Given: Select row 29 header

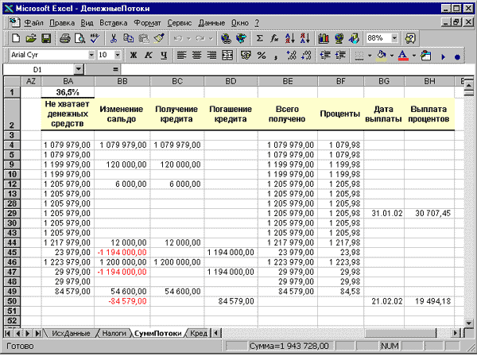Looking at the screenshot, I should [12, 213].
